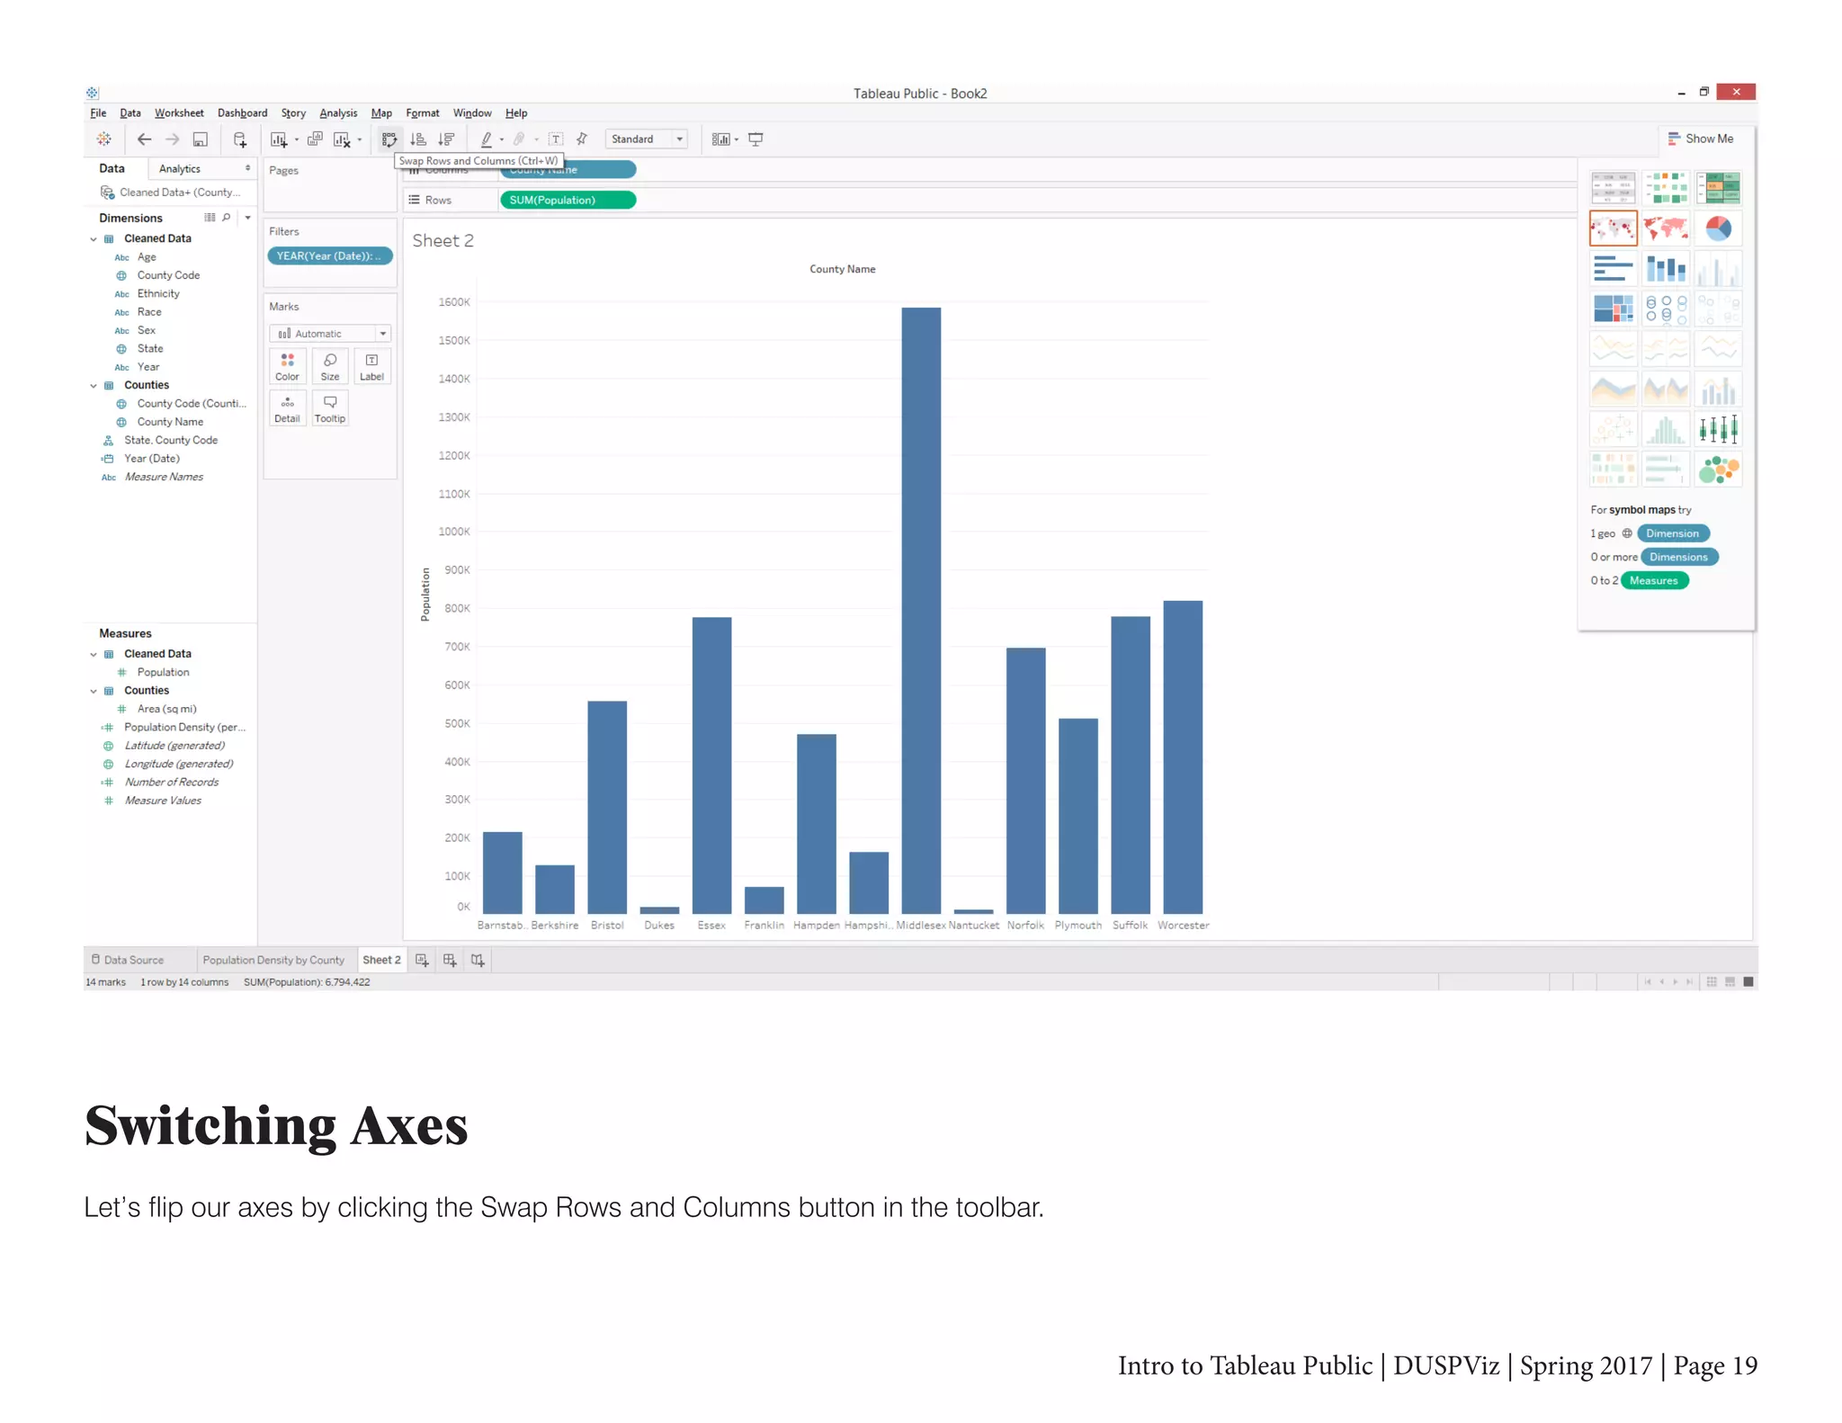Open the Tooltip card in Marks
Screen dimensions: 1842x1423
(330, 408)
